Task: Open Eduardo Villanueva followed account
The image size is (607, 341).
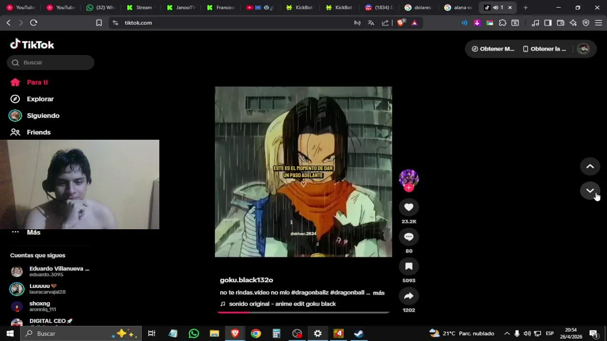Action: click(x=50, y=271)
